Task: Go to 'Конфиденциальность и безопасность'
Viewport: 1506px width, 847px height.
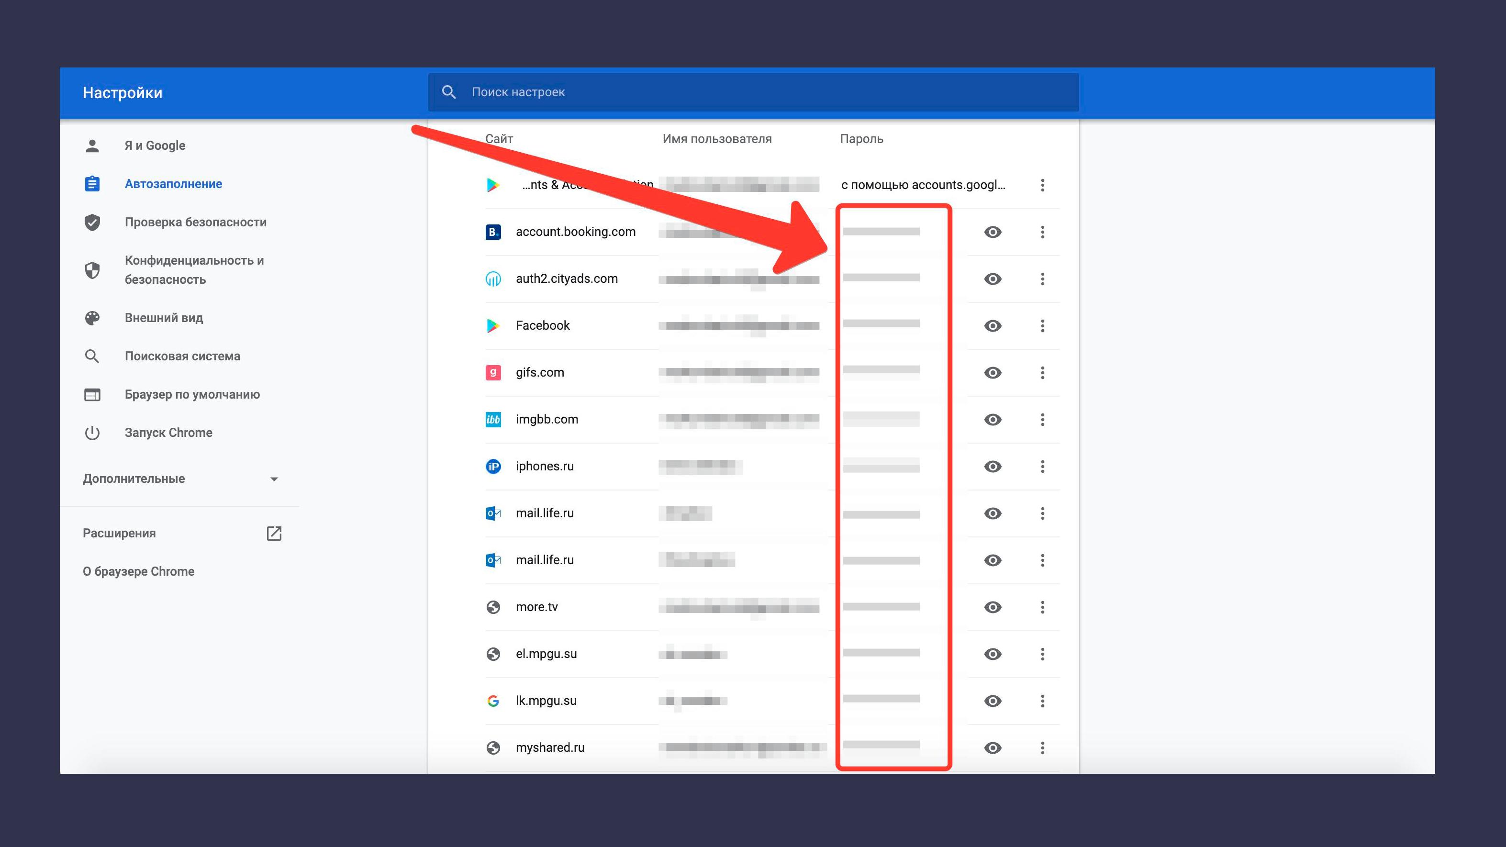Action: [x=194, y=270]
